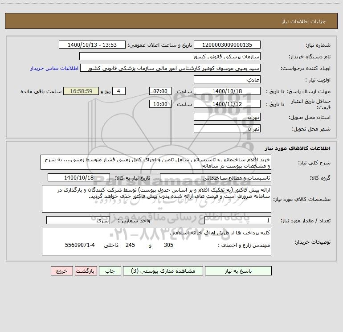Click the price validity date 1400/11/12
343x332 pixels.
point(227,104)
